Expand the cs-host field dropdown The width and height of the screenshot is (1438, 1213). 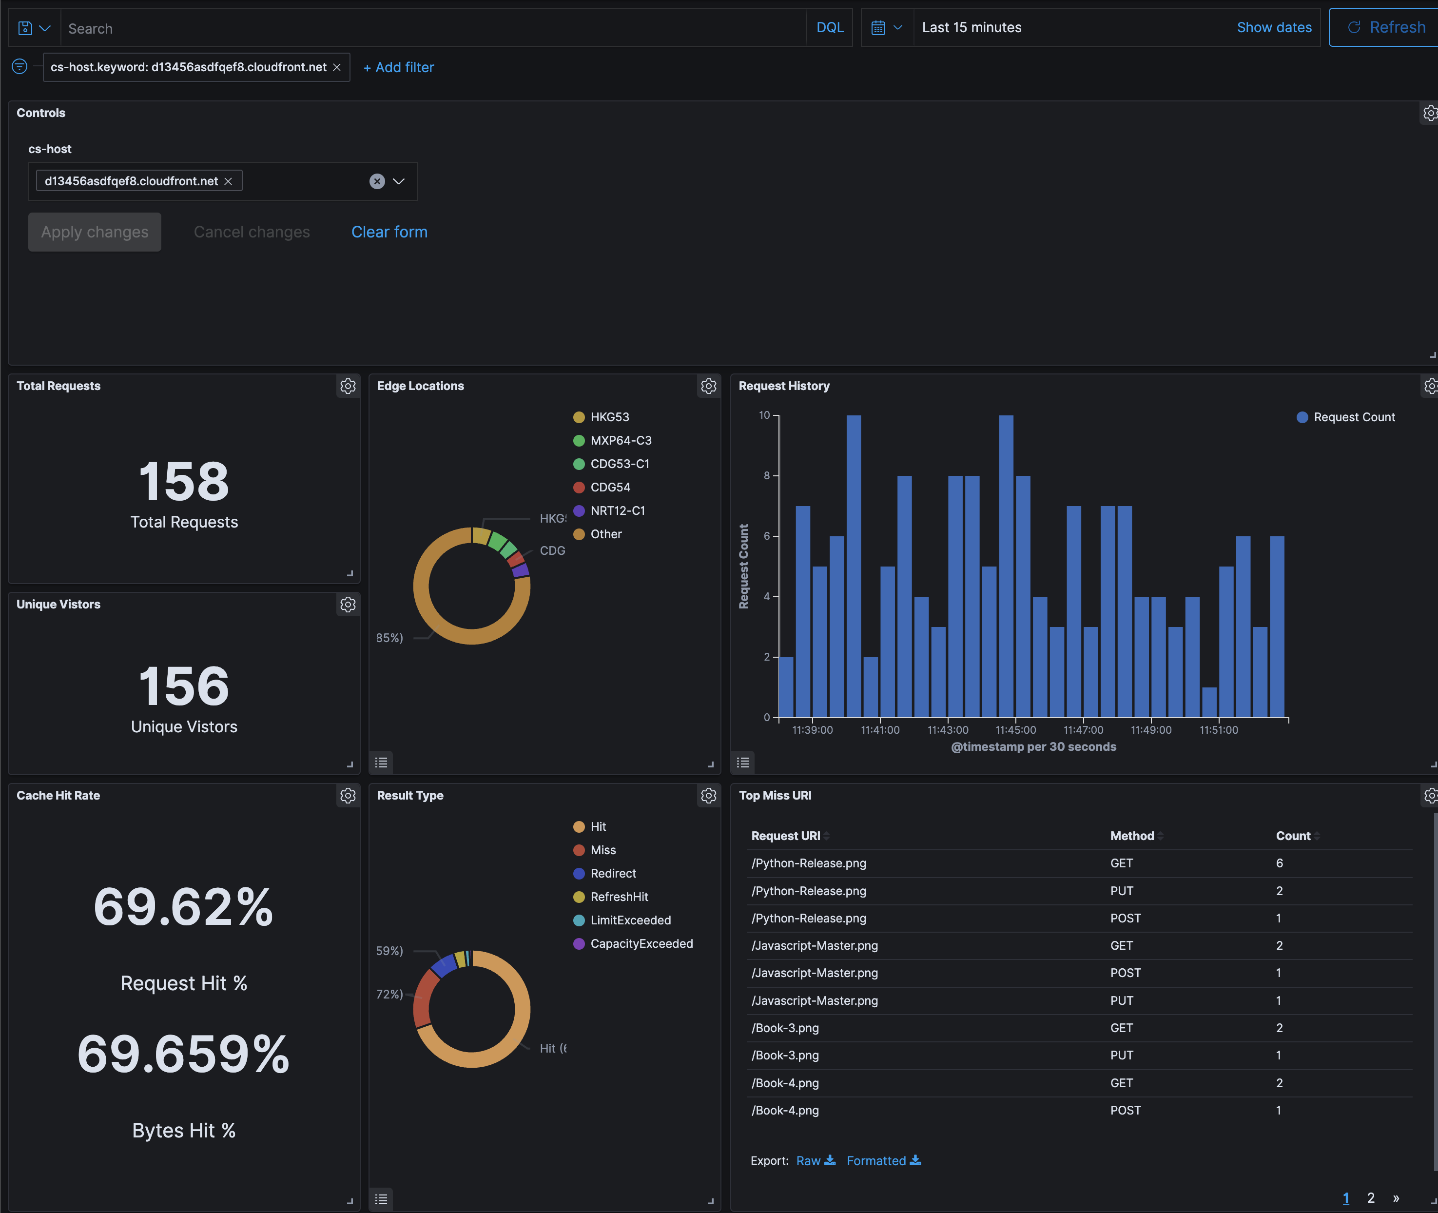[399, 181]
